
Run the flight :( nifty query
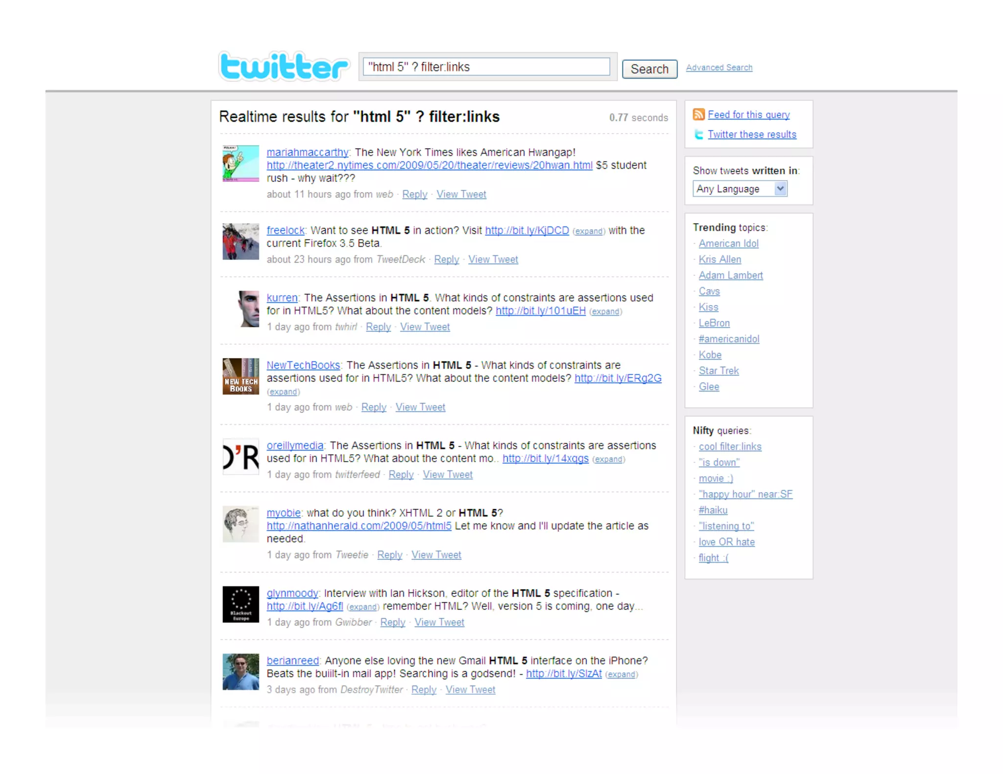[x=713, y=558]
